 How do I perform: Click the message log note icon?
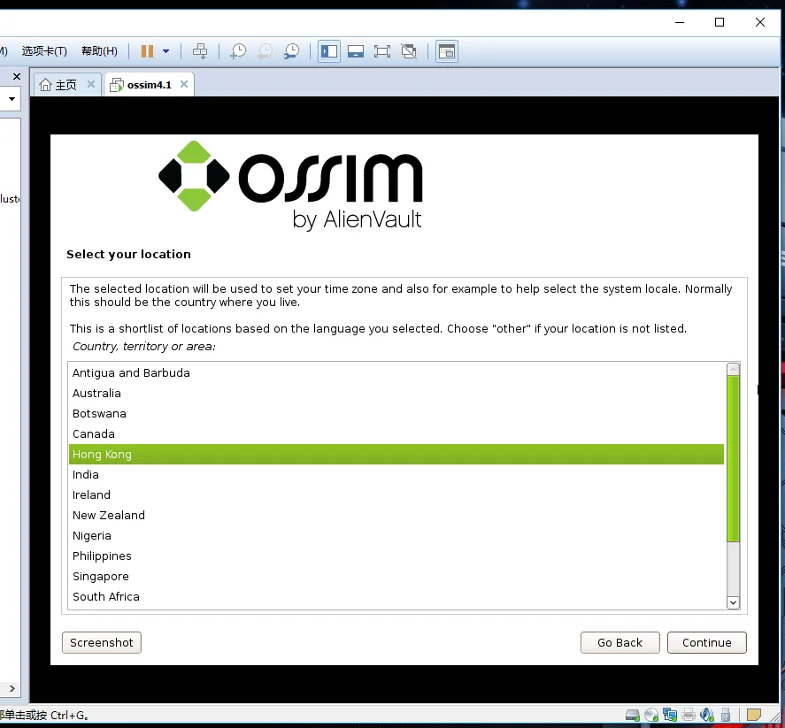pyautogui.click(x=753, y=715)
